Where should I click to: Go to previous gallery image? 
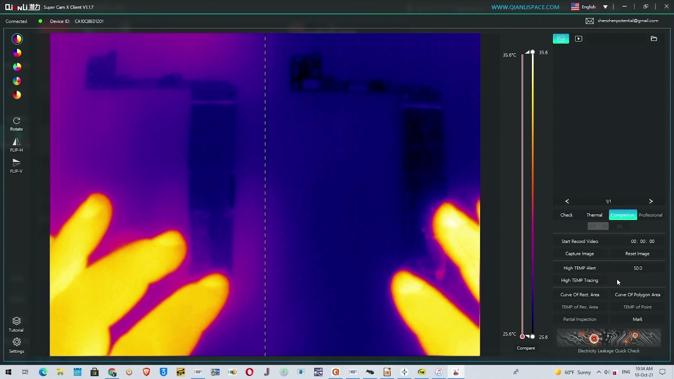[x=567, y=201]
